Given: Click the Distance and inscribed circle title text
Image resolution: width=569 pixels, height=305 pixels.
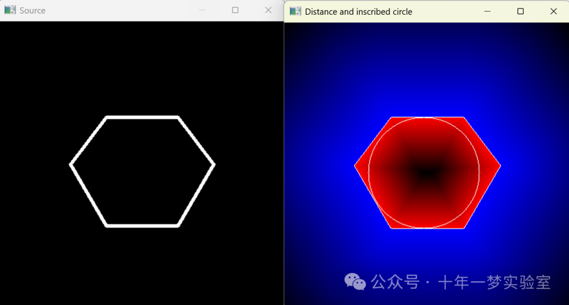Looking at the screenshot, I should click(359, 12).
